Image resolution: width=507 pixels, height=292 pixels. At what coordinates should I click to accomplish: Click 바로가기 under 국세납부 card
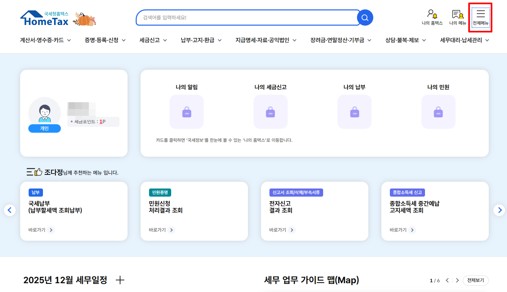[x=41, y=230]
